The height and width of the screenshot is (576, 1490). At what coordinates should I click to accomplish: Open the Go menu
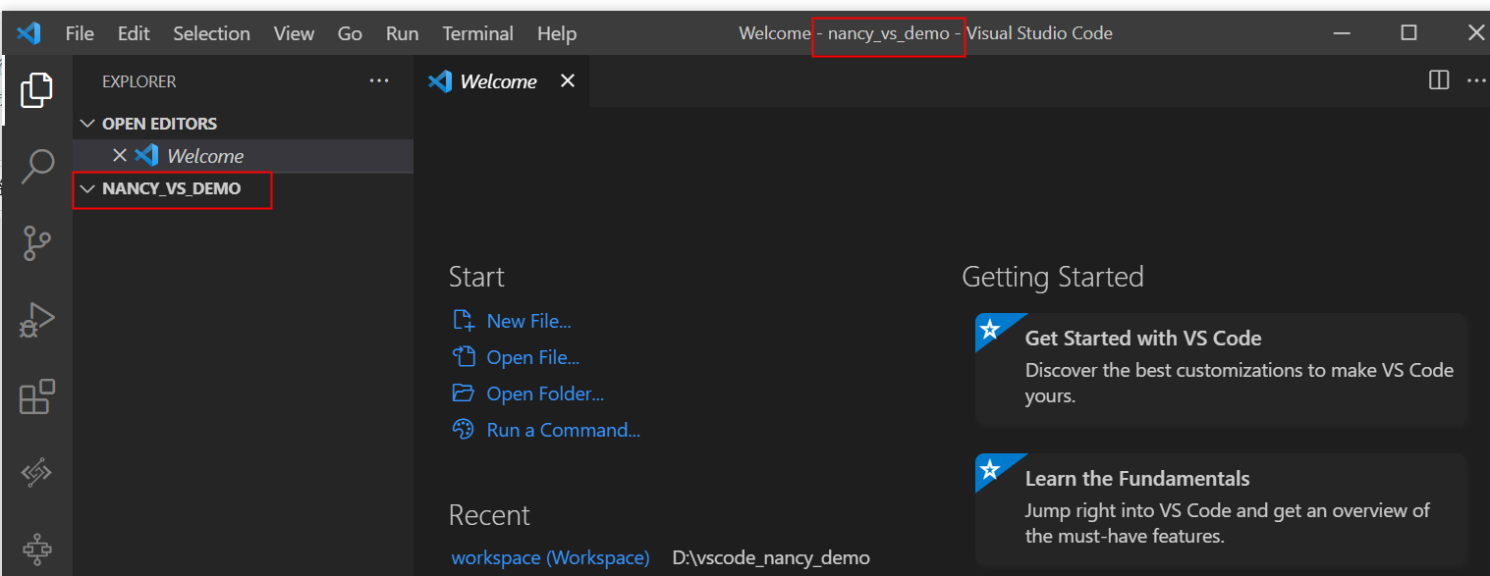(351, 33)
